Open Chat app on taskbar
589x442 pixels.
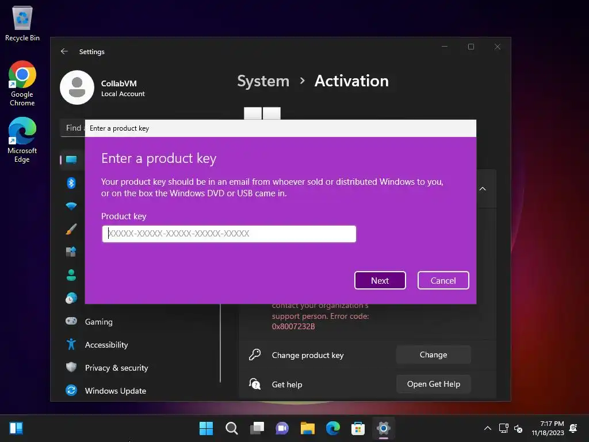click(x=282, y=428)
